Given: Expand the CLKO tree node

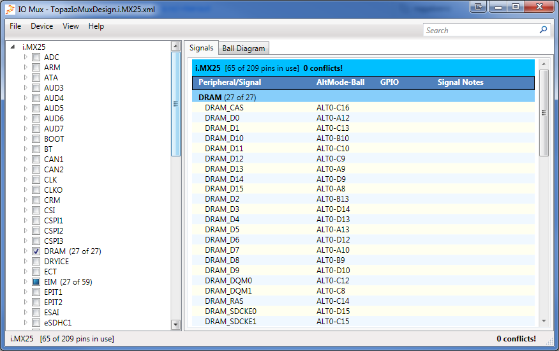Looking at the screenshot, I should pyautogui.click(x=26, y=190).
